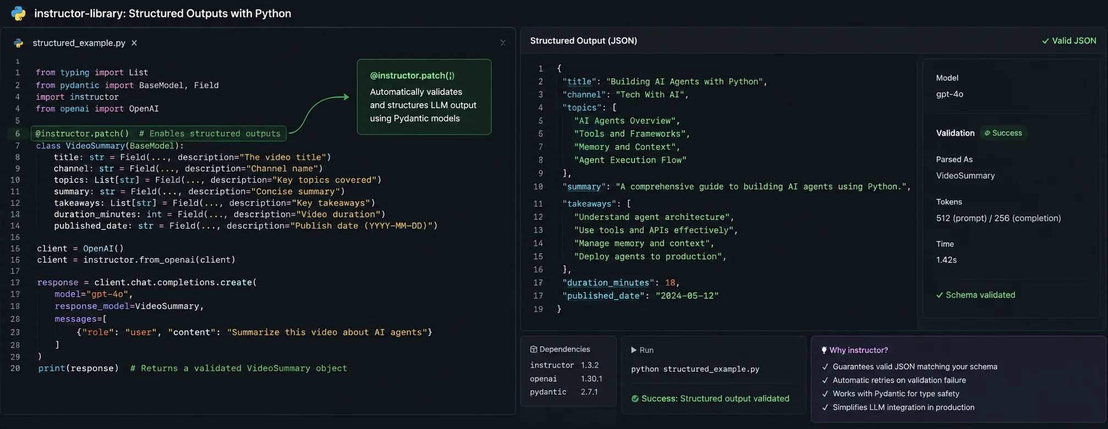Click the from openai import OpenAI line
Viewport: 1108px width, 429px height.
click(x=97, y=109)
